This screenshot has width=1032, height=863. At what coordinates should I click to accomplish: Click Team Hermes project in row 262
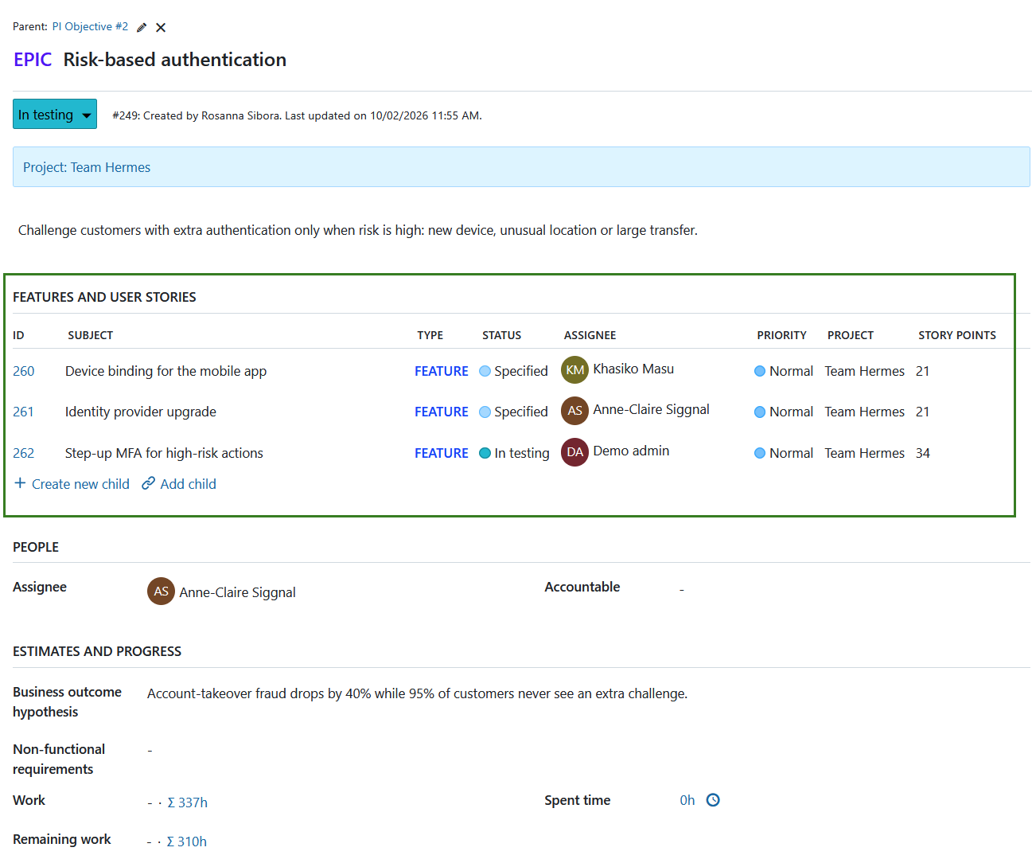point(865,453)
